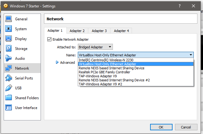The height and width of the screenshot is (134, 203).
Task: Uncheck Enable Network Adapter checkbox
Action: [49, 39]
